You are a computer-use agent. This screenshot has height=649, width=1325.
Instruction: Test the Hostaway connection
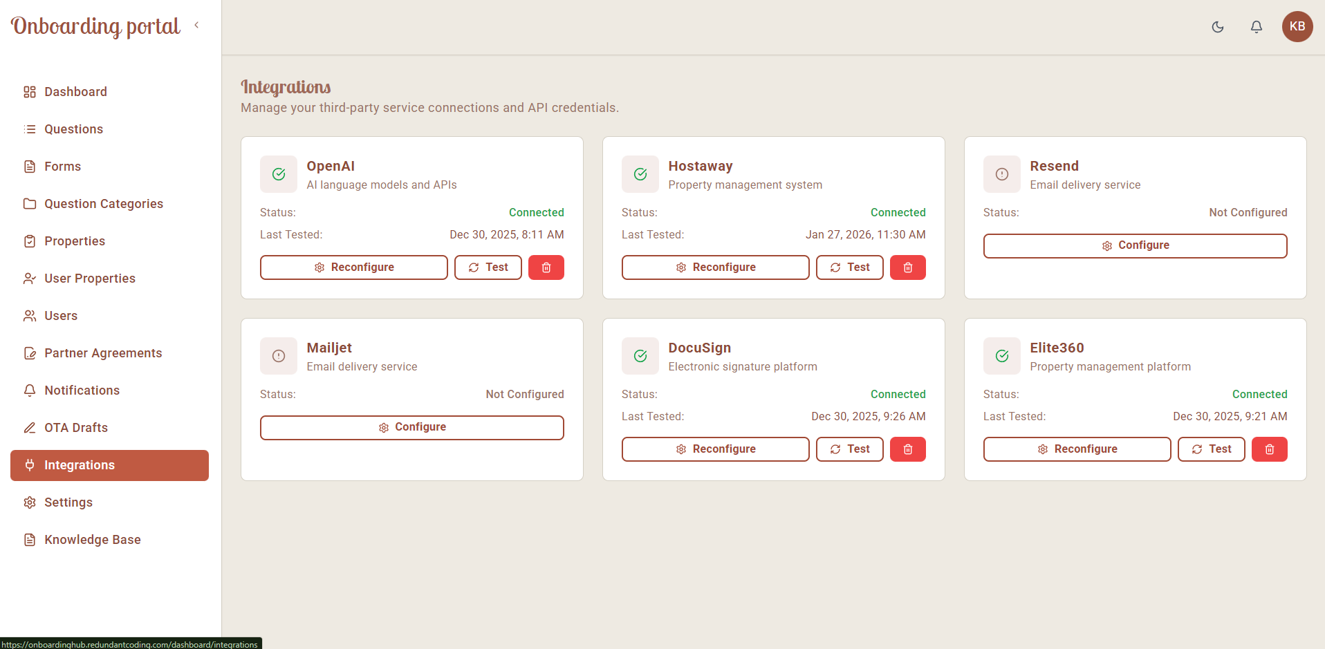click(850, 267)
